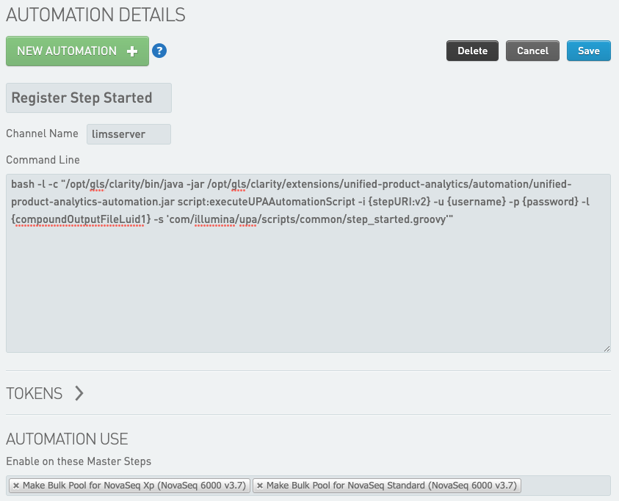Click empty area of Command Line textarea
This screenshot has height=501, width=619.
308,293
